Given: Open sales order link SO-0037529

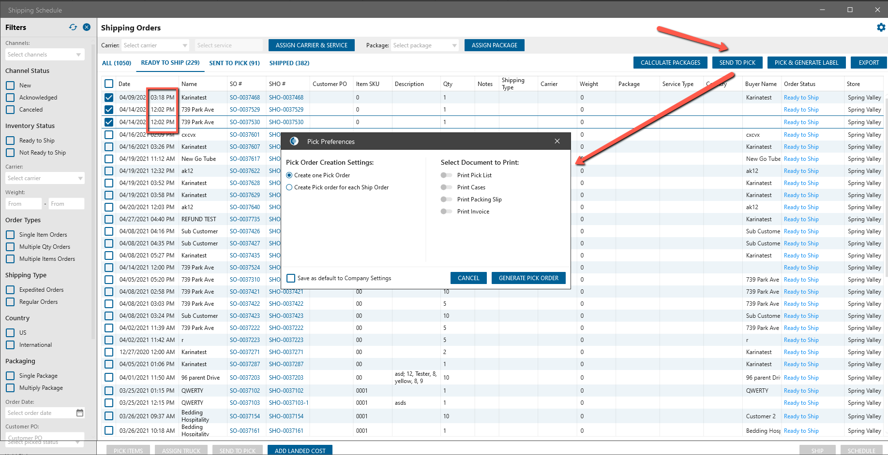Looking at the screenshot, I should [245, 110].
